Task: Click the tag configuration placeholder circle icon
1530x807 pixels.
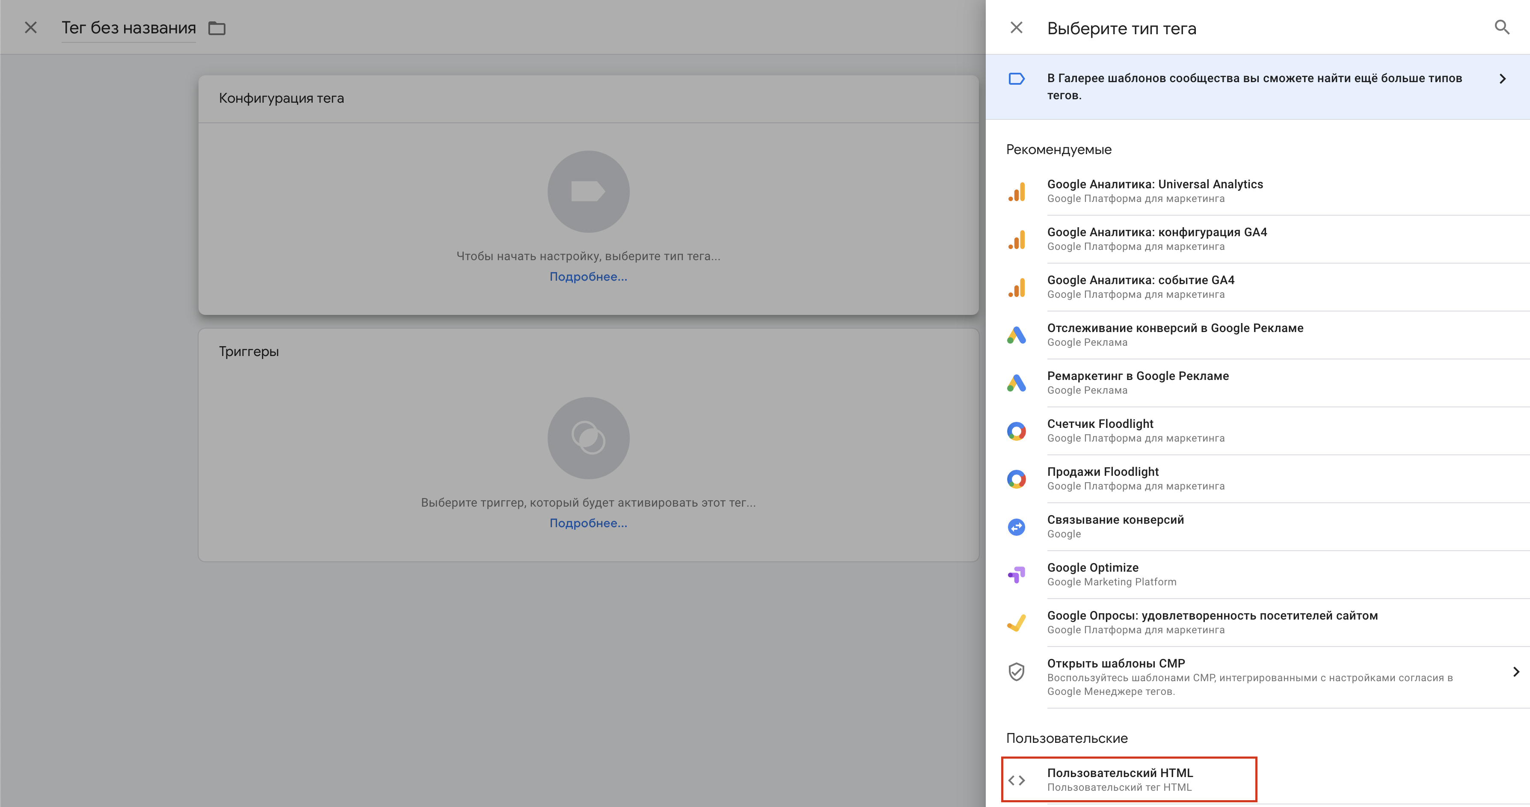Action: (x=588, y=191)
